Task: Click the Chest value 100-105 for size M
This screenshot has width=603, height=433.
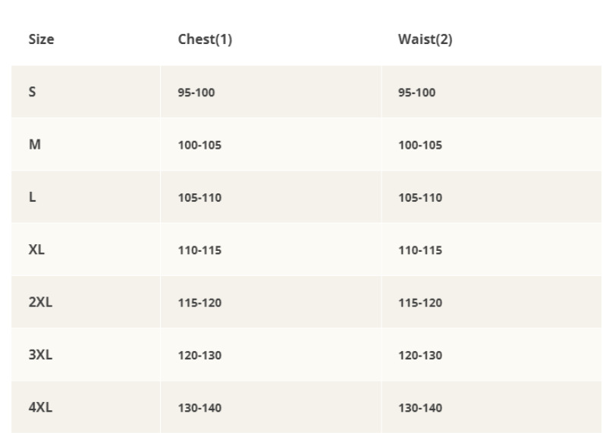Action: (x=199, y=145)
